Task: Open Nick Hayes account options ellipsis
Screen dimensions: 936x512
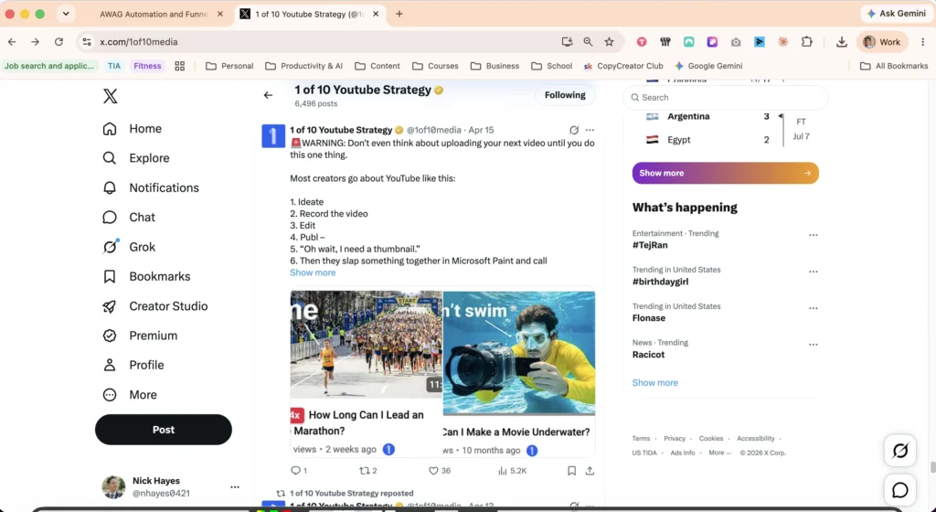Action: pyautogui.click(x=235, y=487)
